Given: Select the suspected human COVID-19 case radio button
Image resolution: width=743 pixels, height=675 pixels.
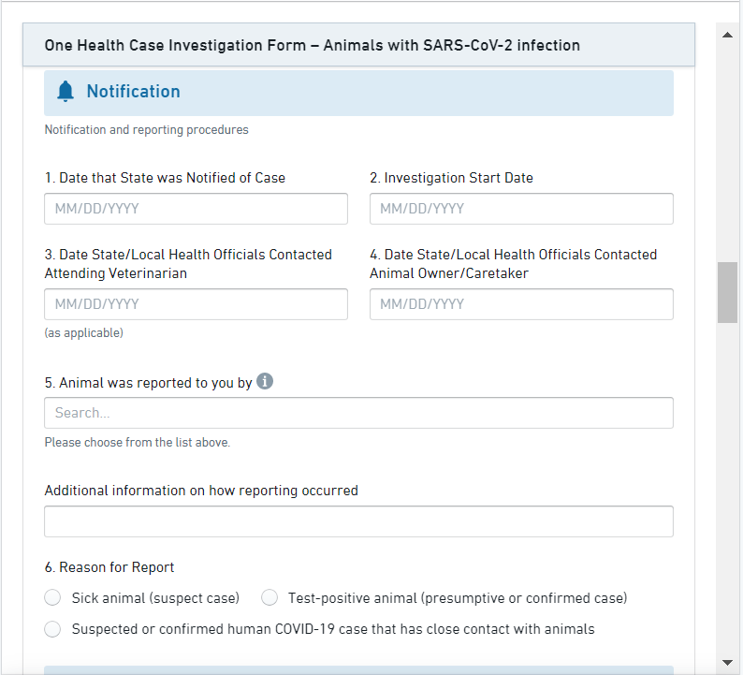Looking at the screenshot, I should coord(53,629).
